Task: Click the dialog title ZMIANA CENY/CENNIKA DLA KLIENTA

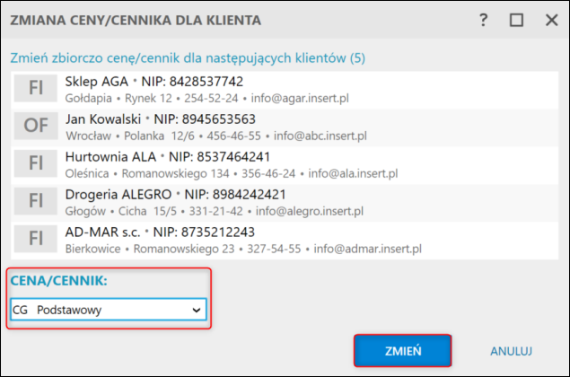Action: point(136,21)
